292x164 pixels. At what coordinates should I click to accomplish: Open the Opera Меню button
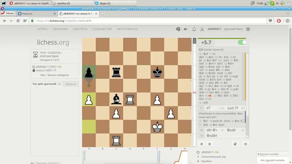point(8,13)
